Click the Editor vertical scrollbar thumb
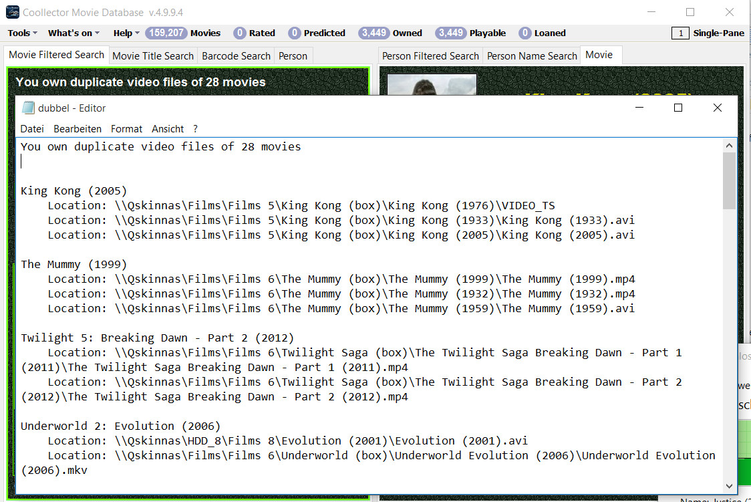 point(729,180)
